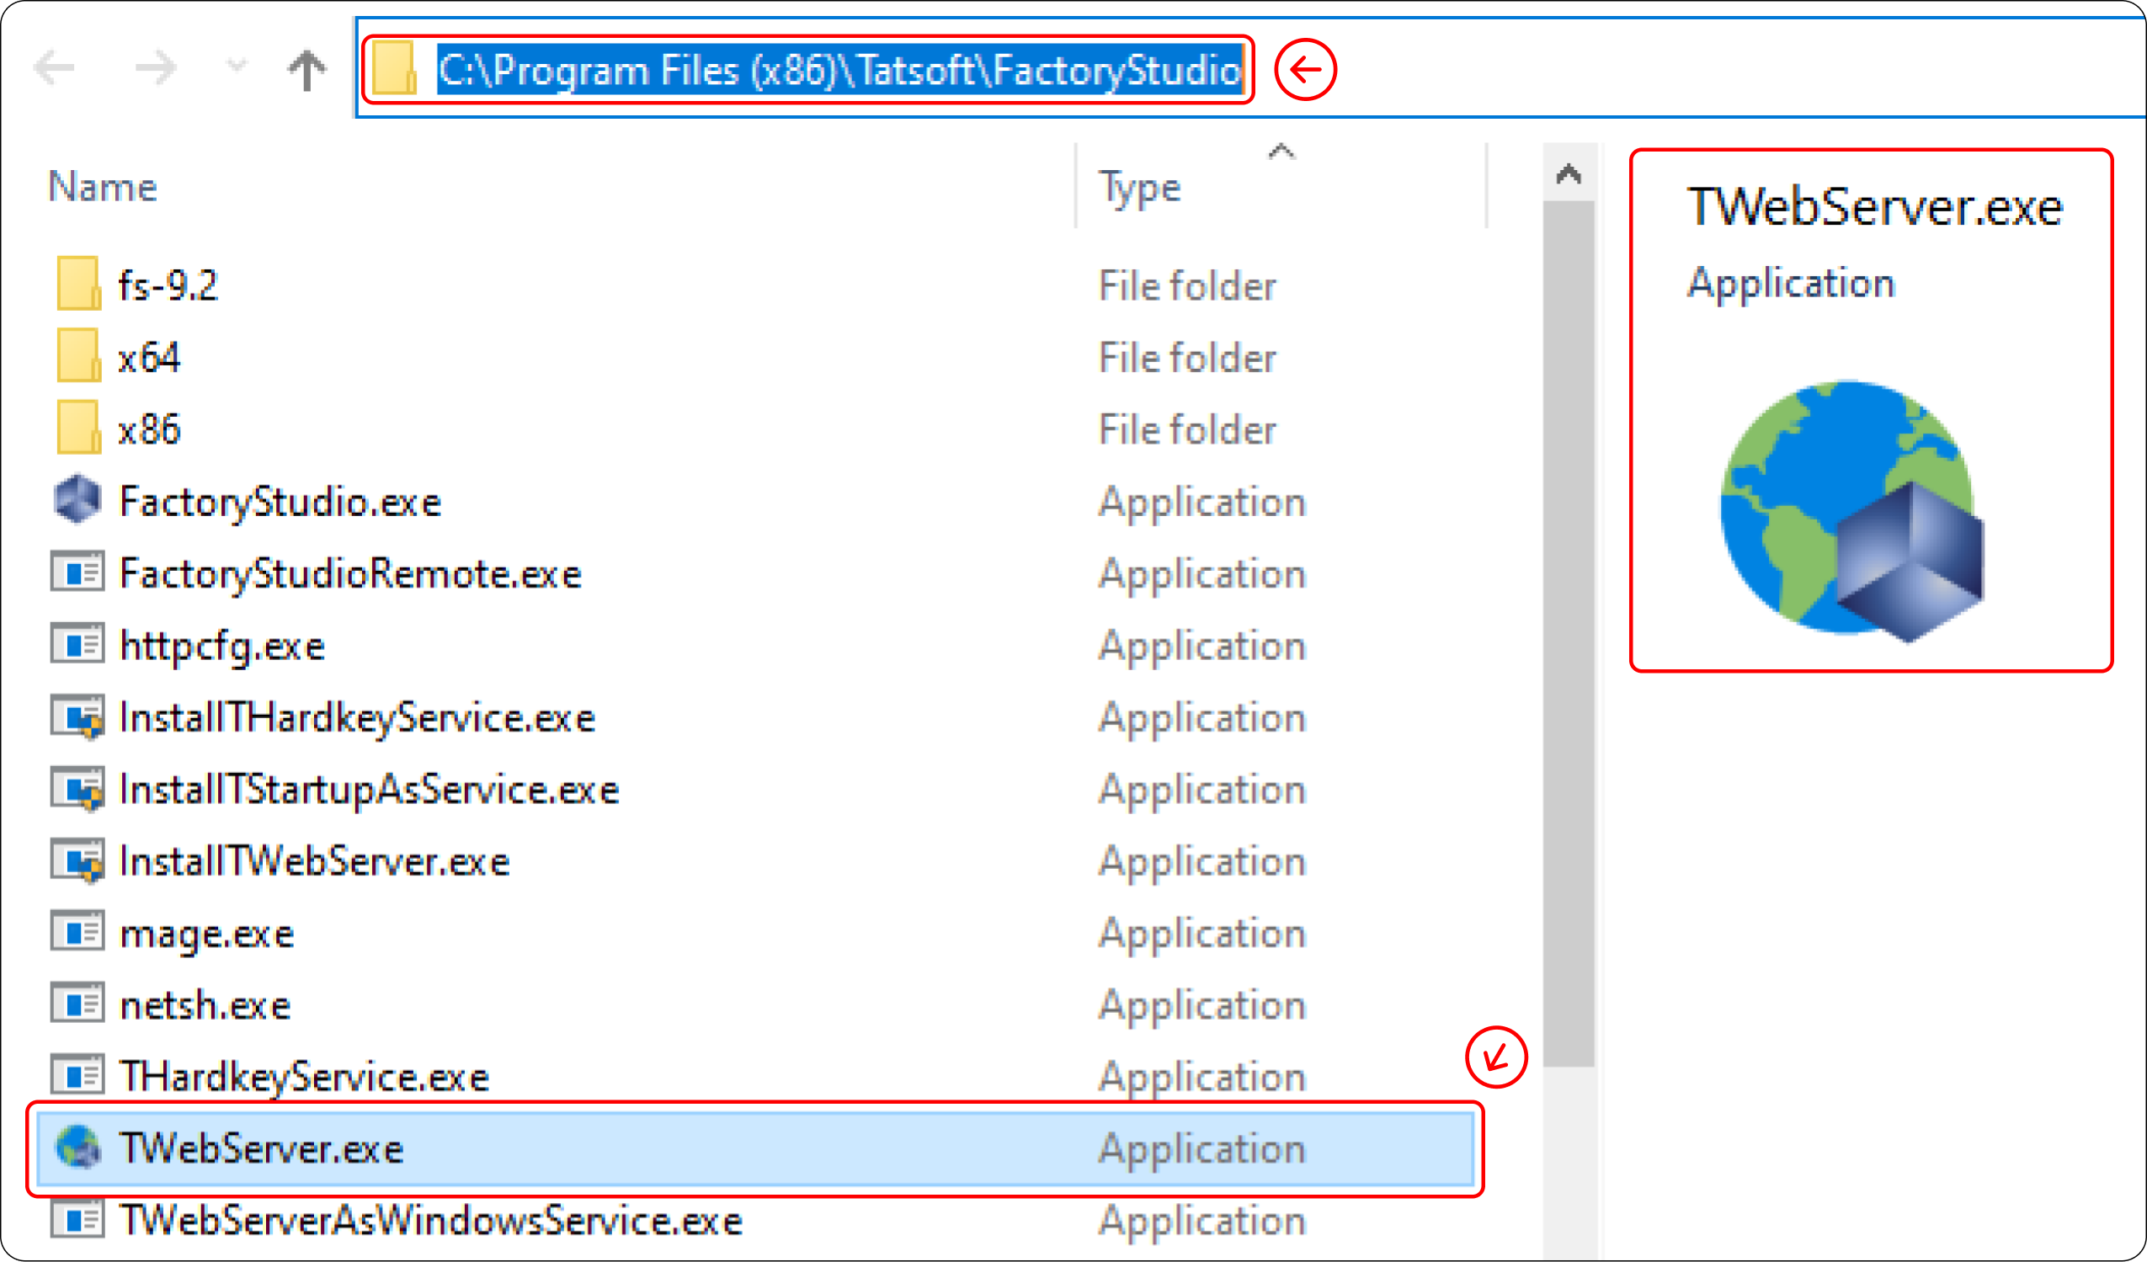Select the address bar path text
This screenshot has height=1262, width=2147.
839,70
